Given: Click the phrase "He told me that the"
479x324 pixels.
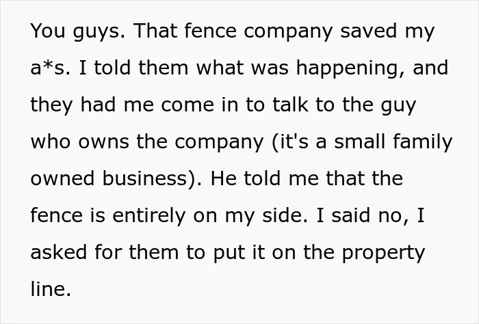Looking at the screenshot, I should click(307, 178).
